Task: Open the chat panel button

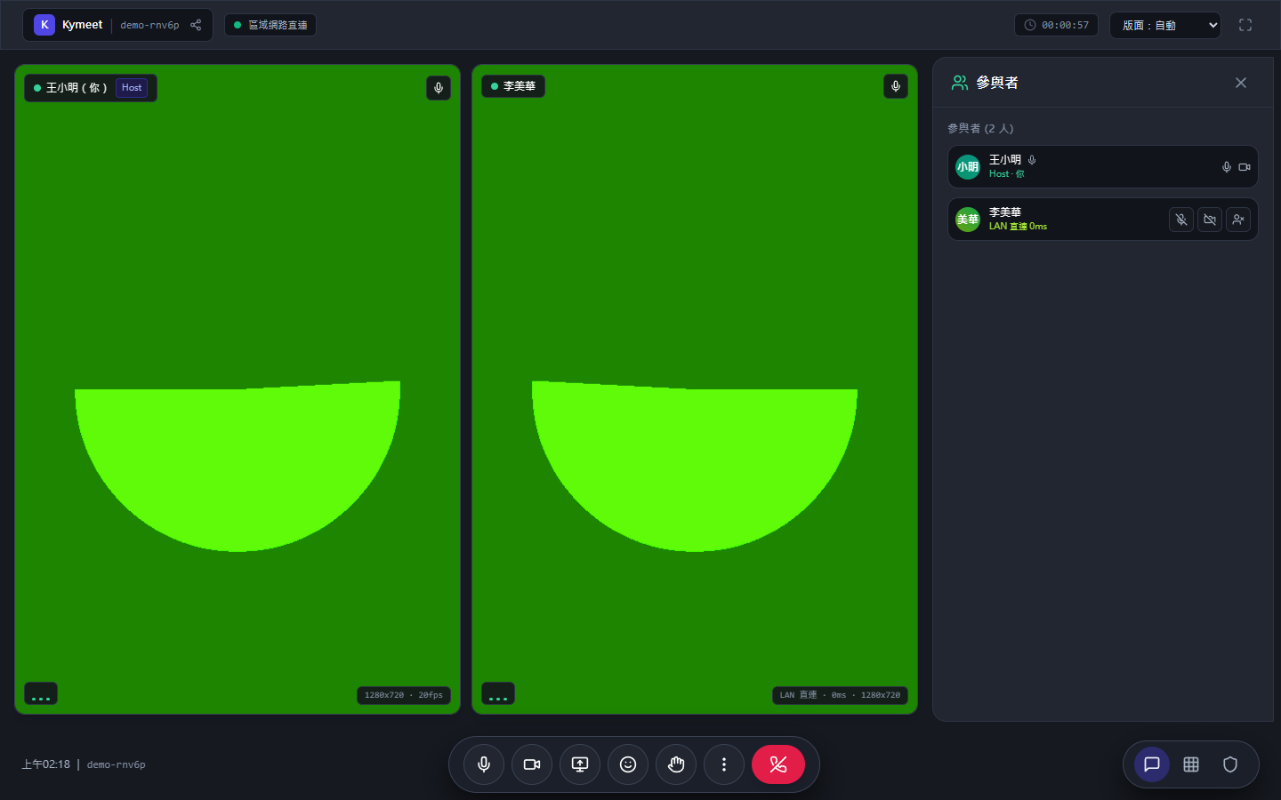Action: click(1152, 764)
